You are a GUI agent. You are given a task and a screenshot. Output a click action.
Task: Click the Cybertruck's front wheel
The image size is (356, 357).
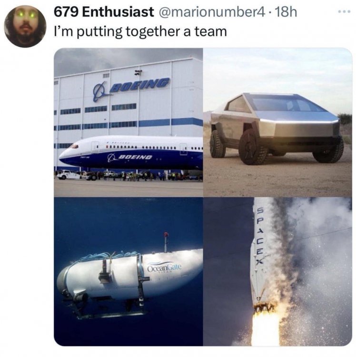click(x=253, y=147)
